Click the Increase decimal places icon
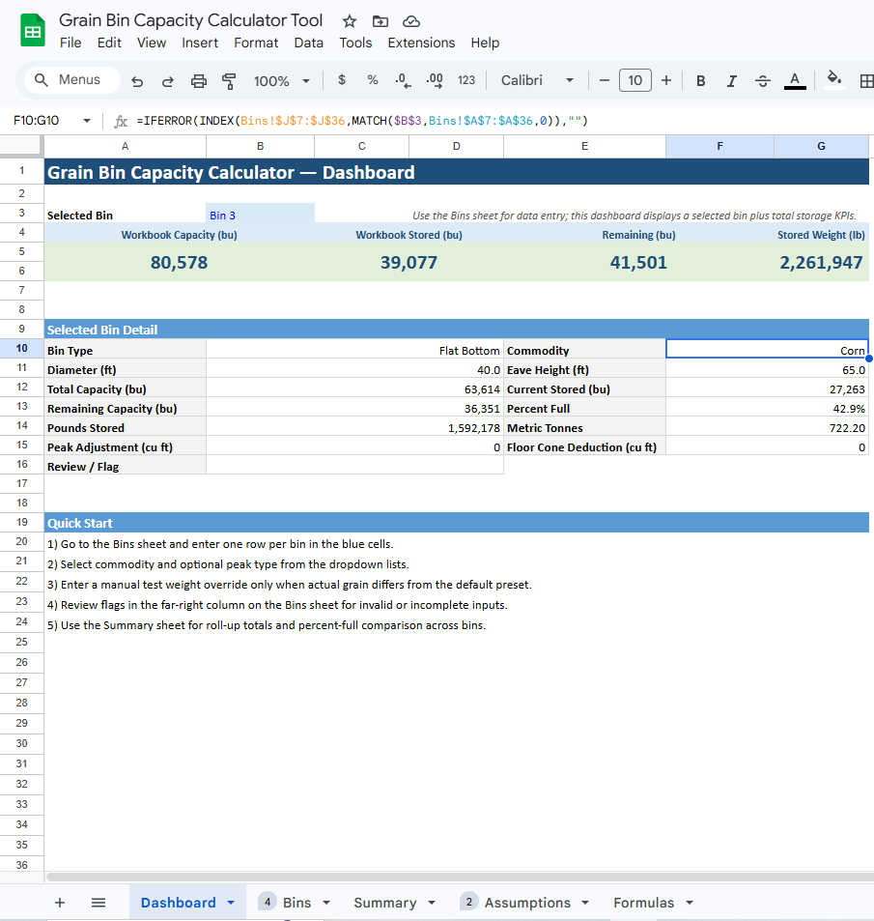Image resolution: width=874 pixels, height=921 pixels. click(434, 81)
